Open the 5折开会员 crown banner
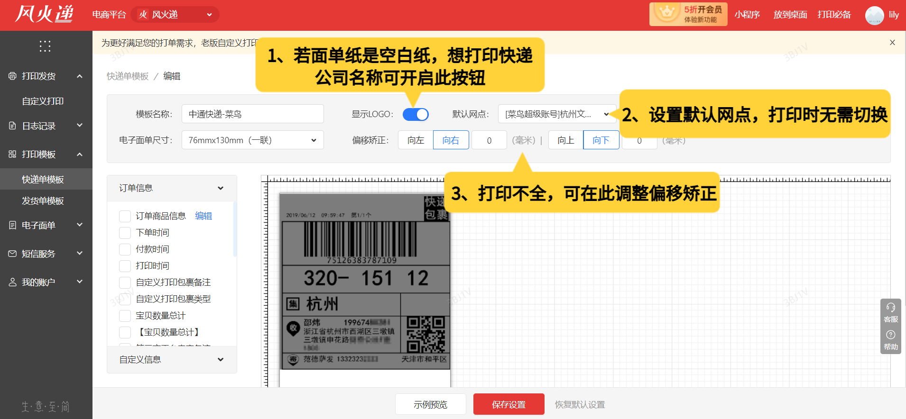The height and width of the screenshot is (419, 906). coord(688,14)
